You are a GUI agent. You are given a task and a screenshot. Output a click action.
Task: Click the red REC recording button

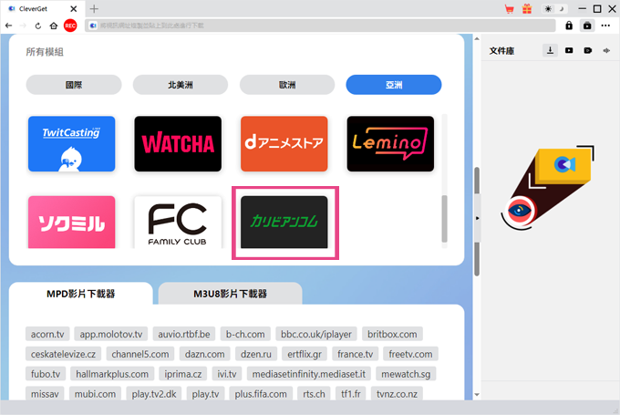pyautogui.click(x=70, y=26)
